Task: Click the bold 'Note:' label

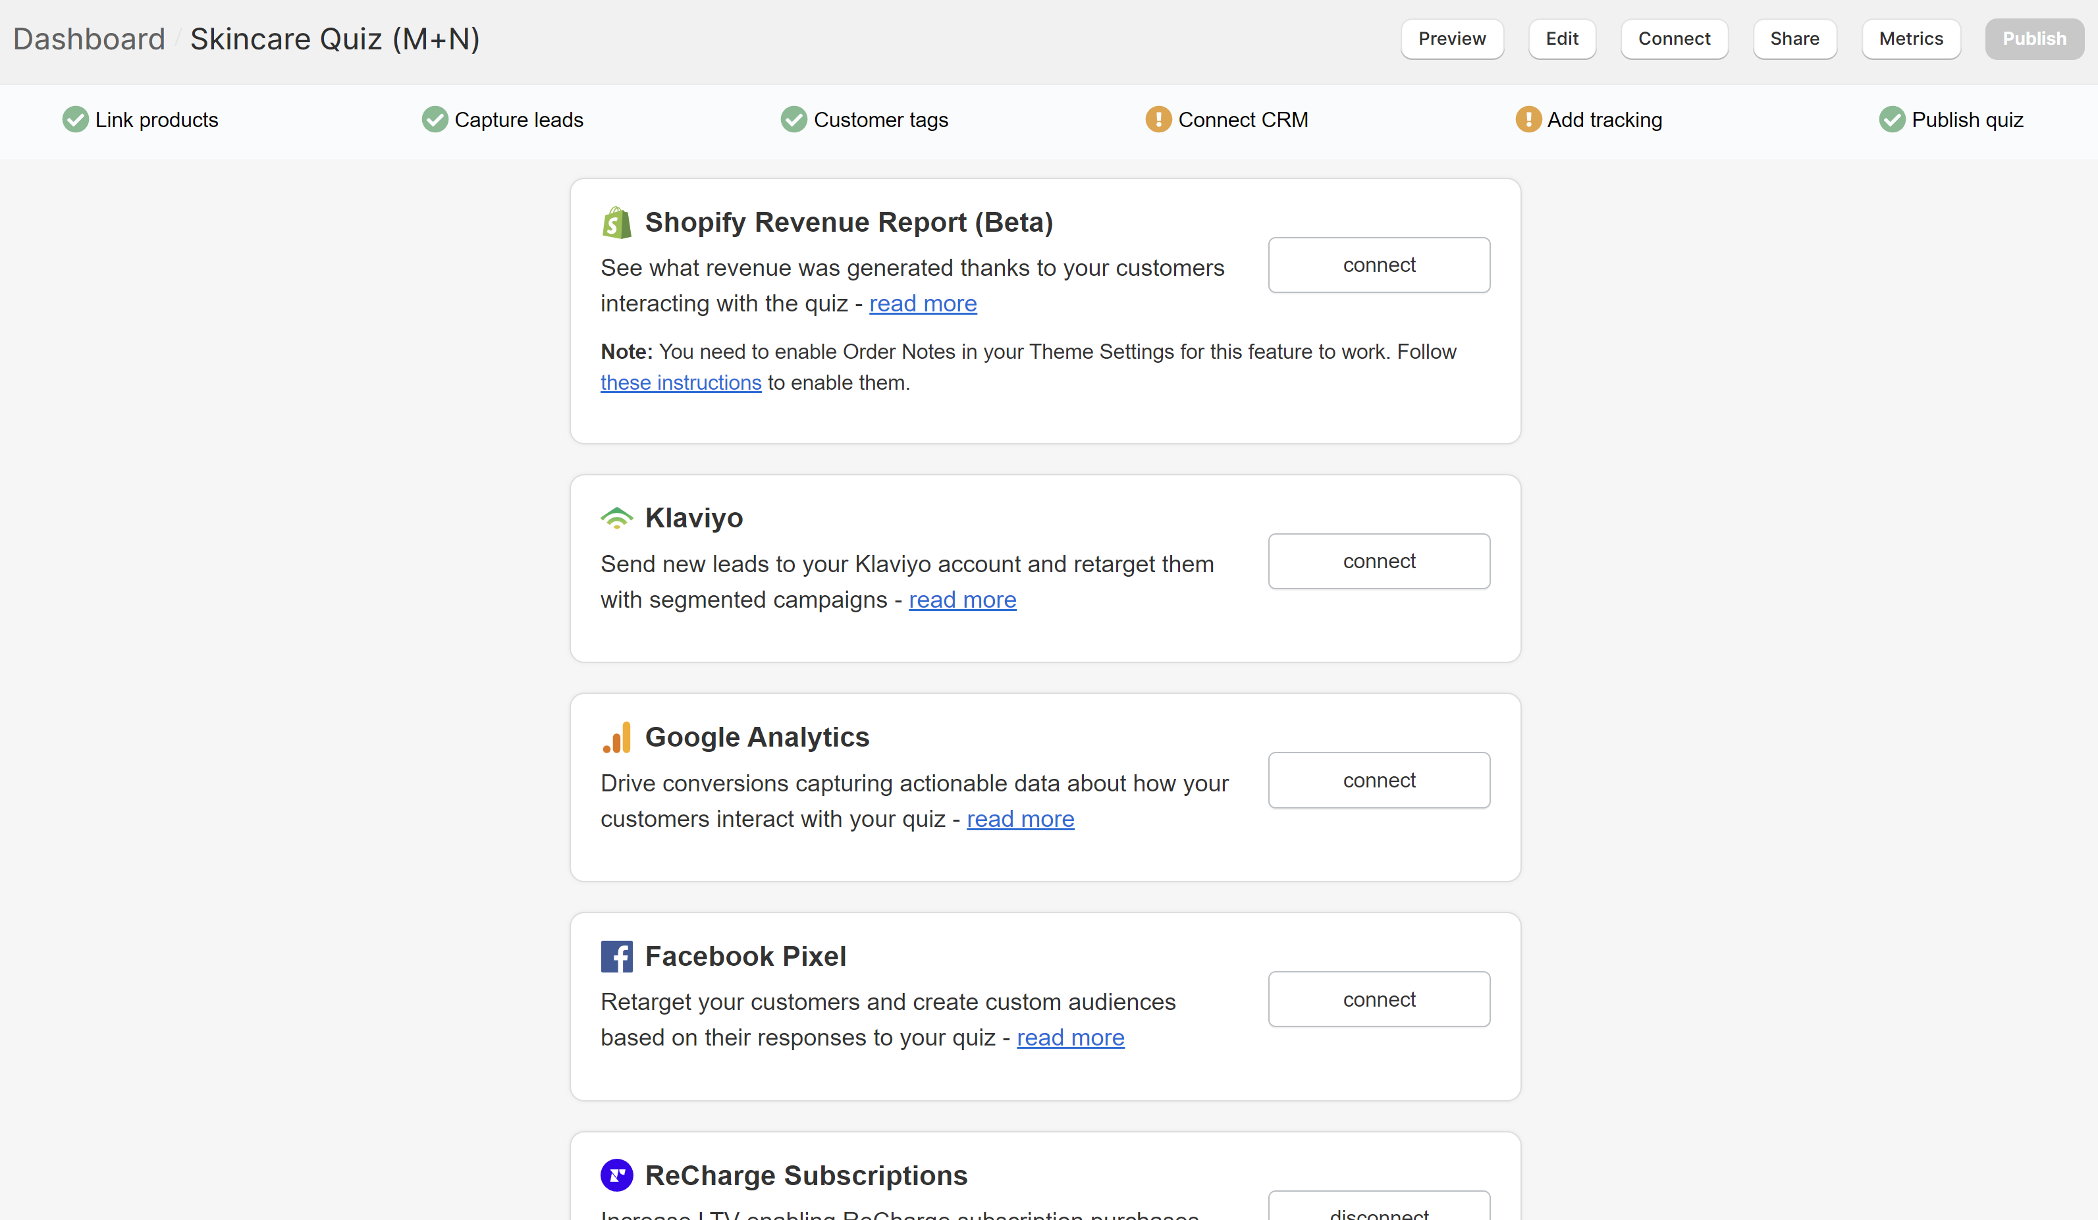Action: (x=626, y=352)
